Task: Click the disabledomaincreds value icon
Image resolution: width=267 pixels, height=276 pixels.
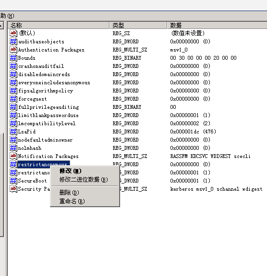Action: (x=13, y=74)
